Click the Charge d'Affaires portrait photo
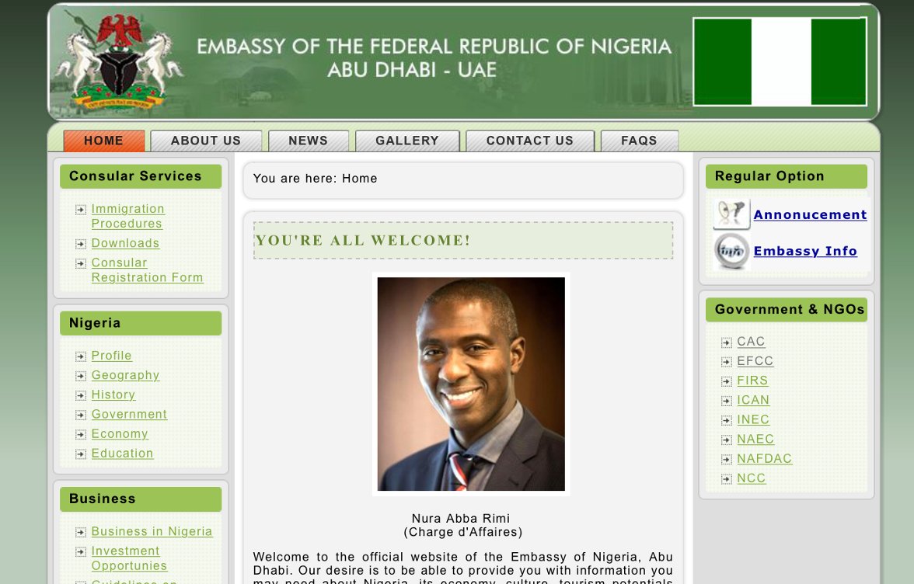The image size is (914, 584). [x=471, y=384]
